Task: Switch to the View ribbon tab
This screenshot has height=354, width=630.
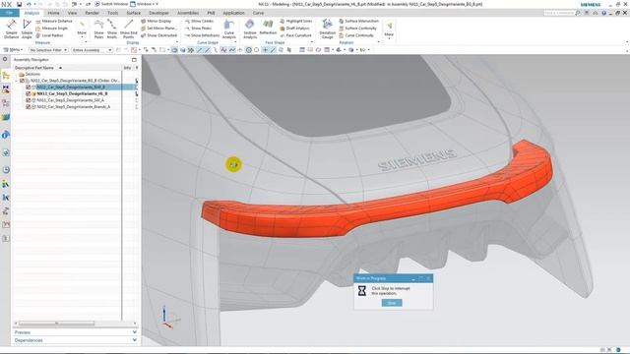Action: (72, 13)
